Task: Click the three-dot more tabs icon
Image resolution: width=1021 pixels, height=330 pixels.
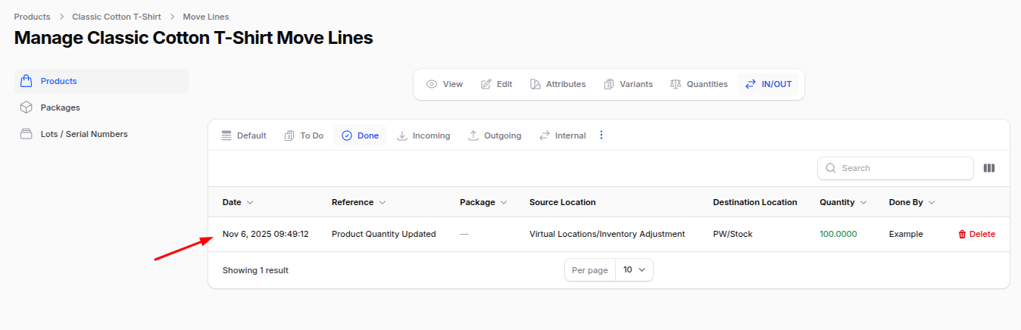Action: coord(601,135)
